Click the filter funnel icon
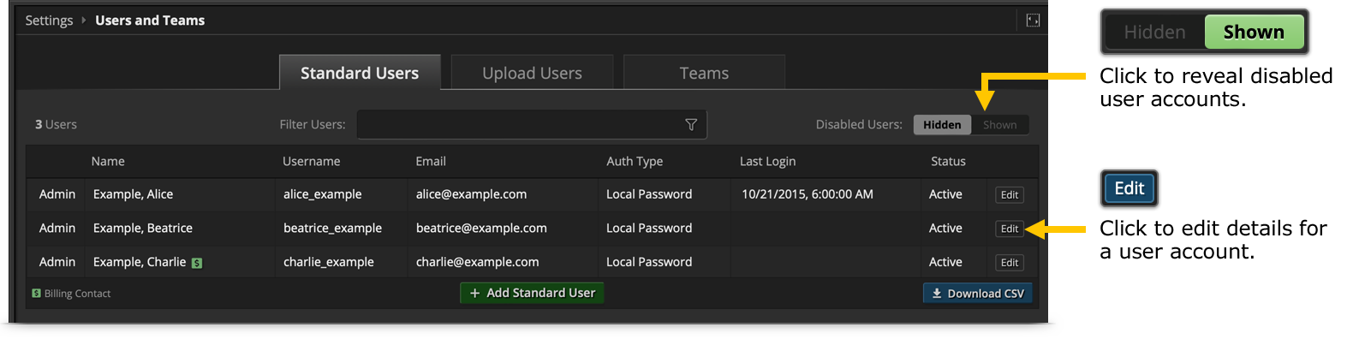The image size is (1353, 339). pyautogui.click(x=691, y=125)
